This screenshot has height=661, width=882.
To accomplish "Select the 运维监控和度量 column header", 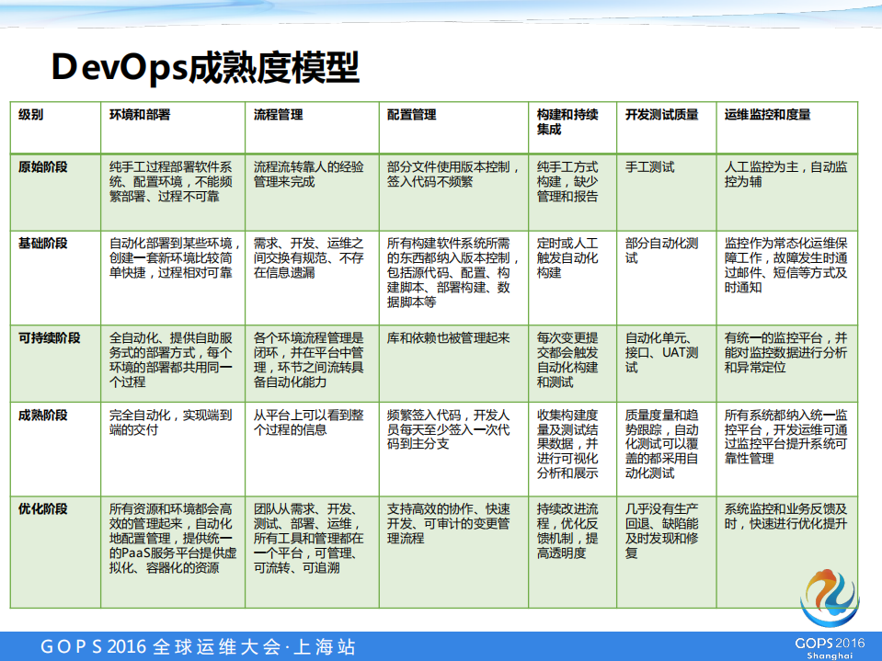I will point(767,115).
